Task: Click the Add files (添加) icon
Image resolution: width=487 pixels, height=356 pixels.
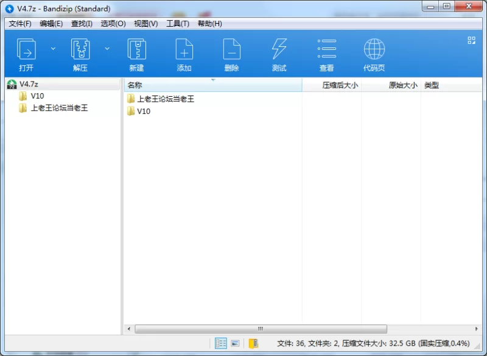Action: (184, 49)
